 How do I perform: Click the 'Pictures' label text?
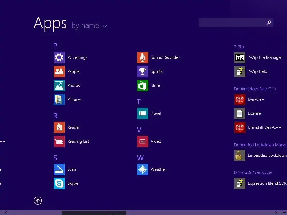click(74, 99)
